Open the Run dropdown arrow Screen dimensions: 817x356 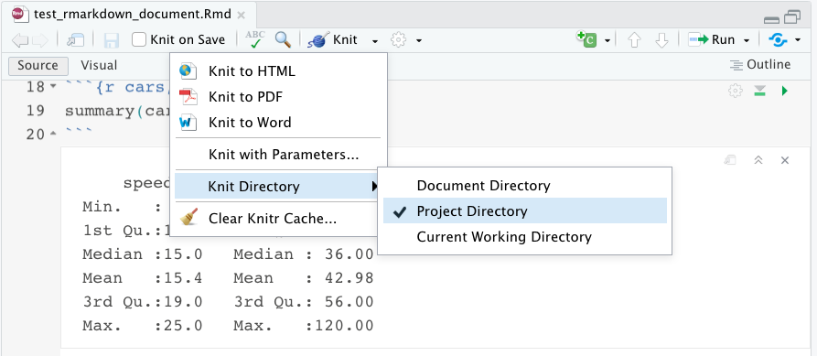(747, 40)
